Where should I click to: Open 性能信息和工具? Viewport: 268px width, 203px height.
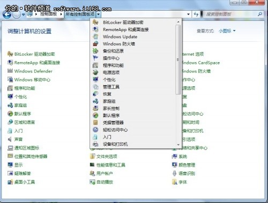[111, 165]
